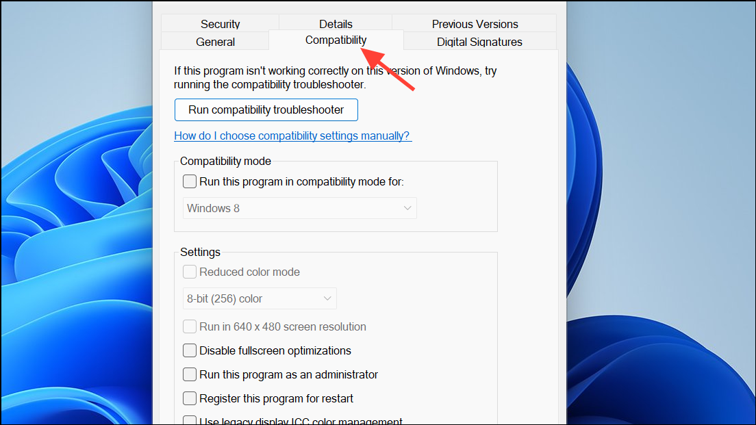Toggle Use legacy display ICC color management
Image resolution: width=756 pixels, height=425 pixels.
[x=190, y=420]
